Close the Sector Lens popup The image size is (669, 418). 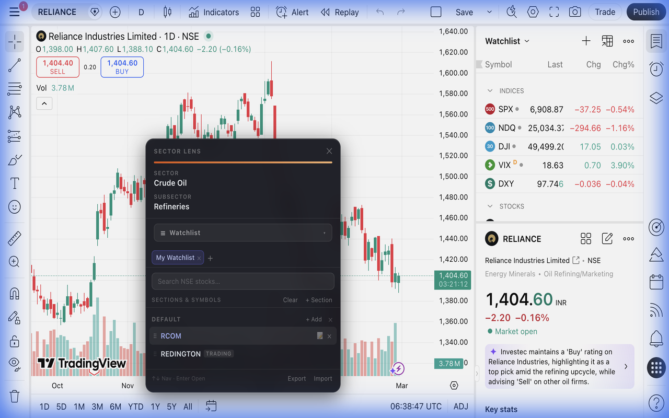[x=329, y=151]
